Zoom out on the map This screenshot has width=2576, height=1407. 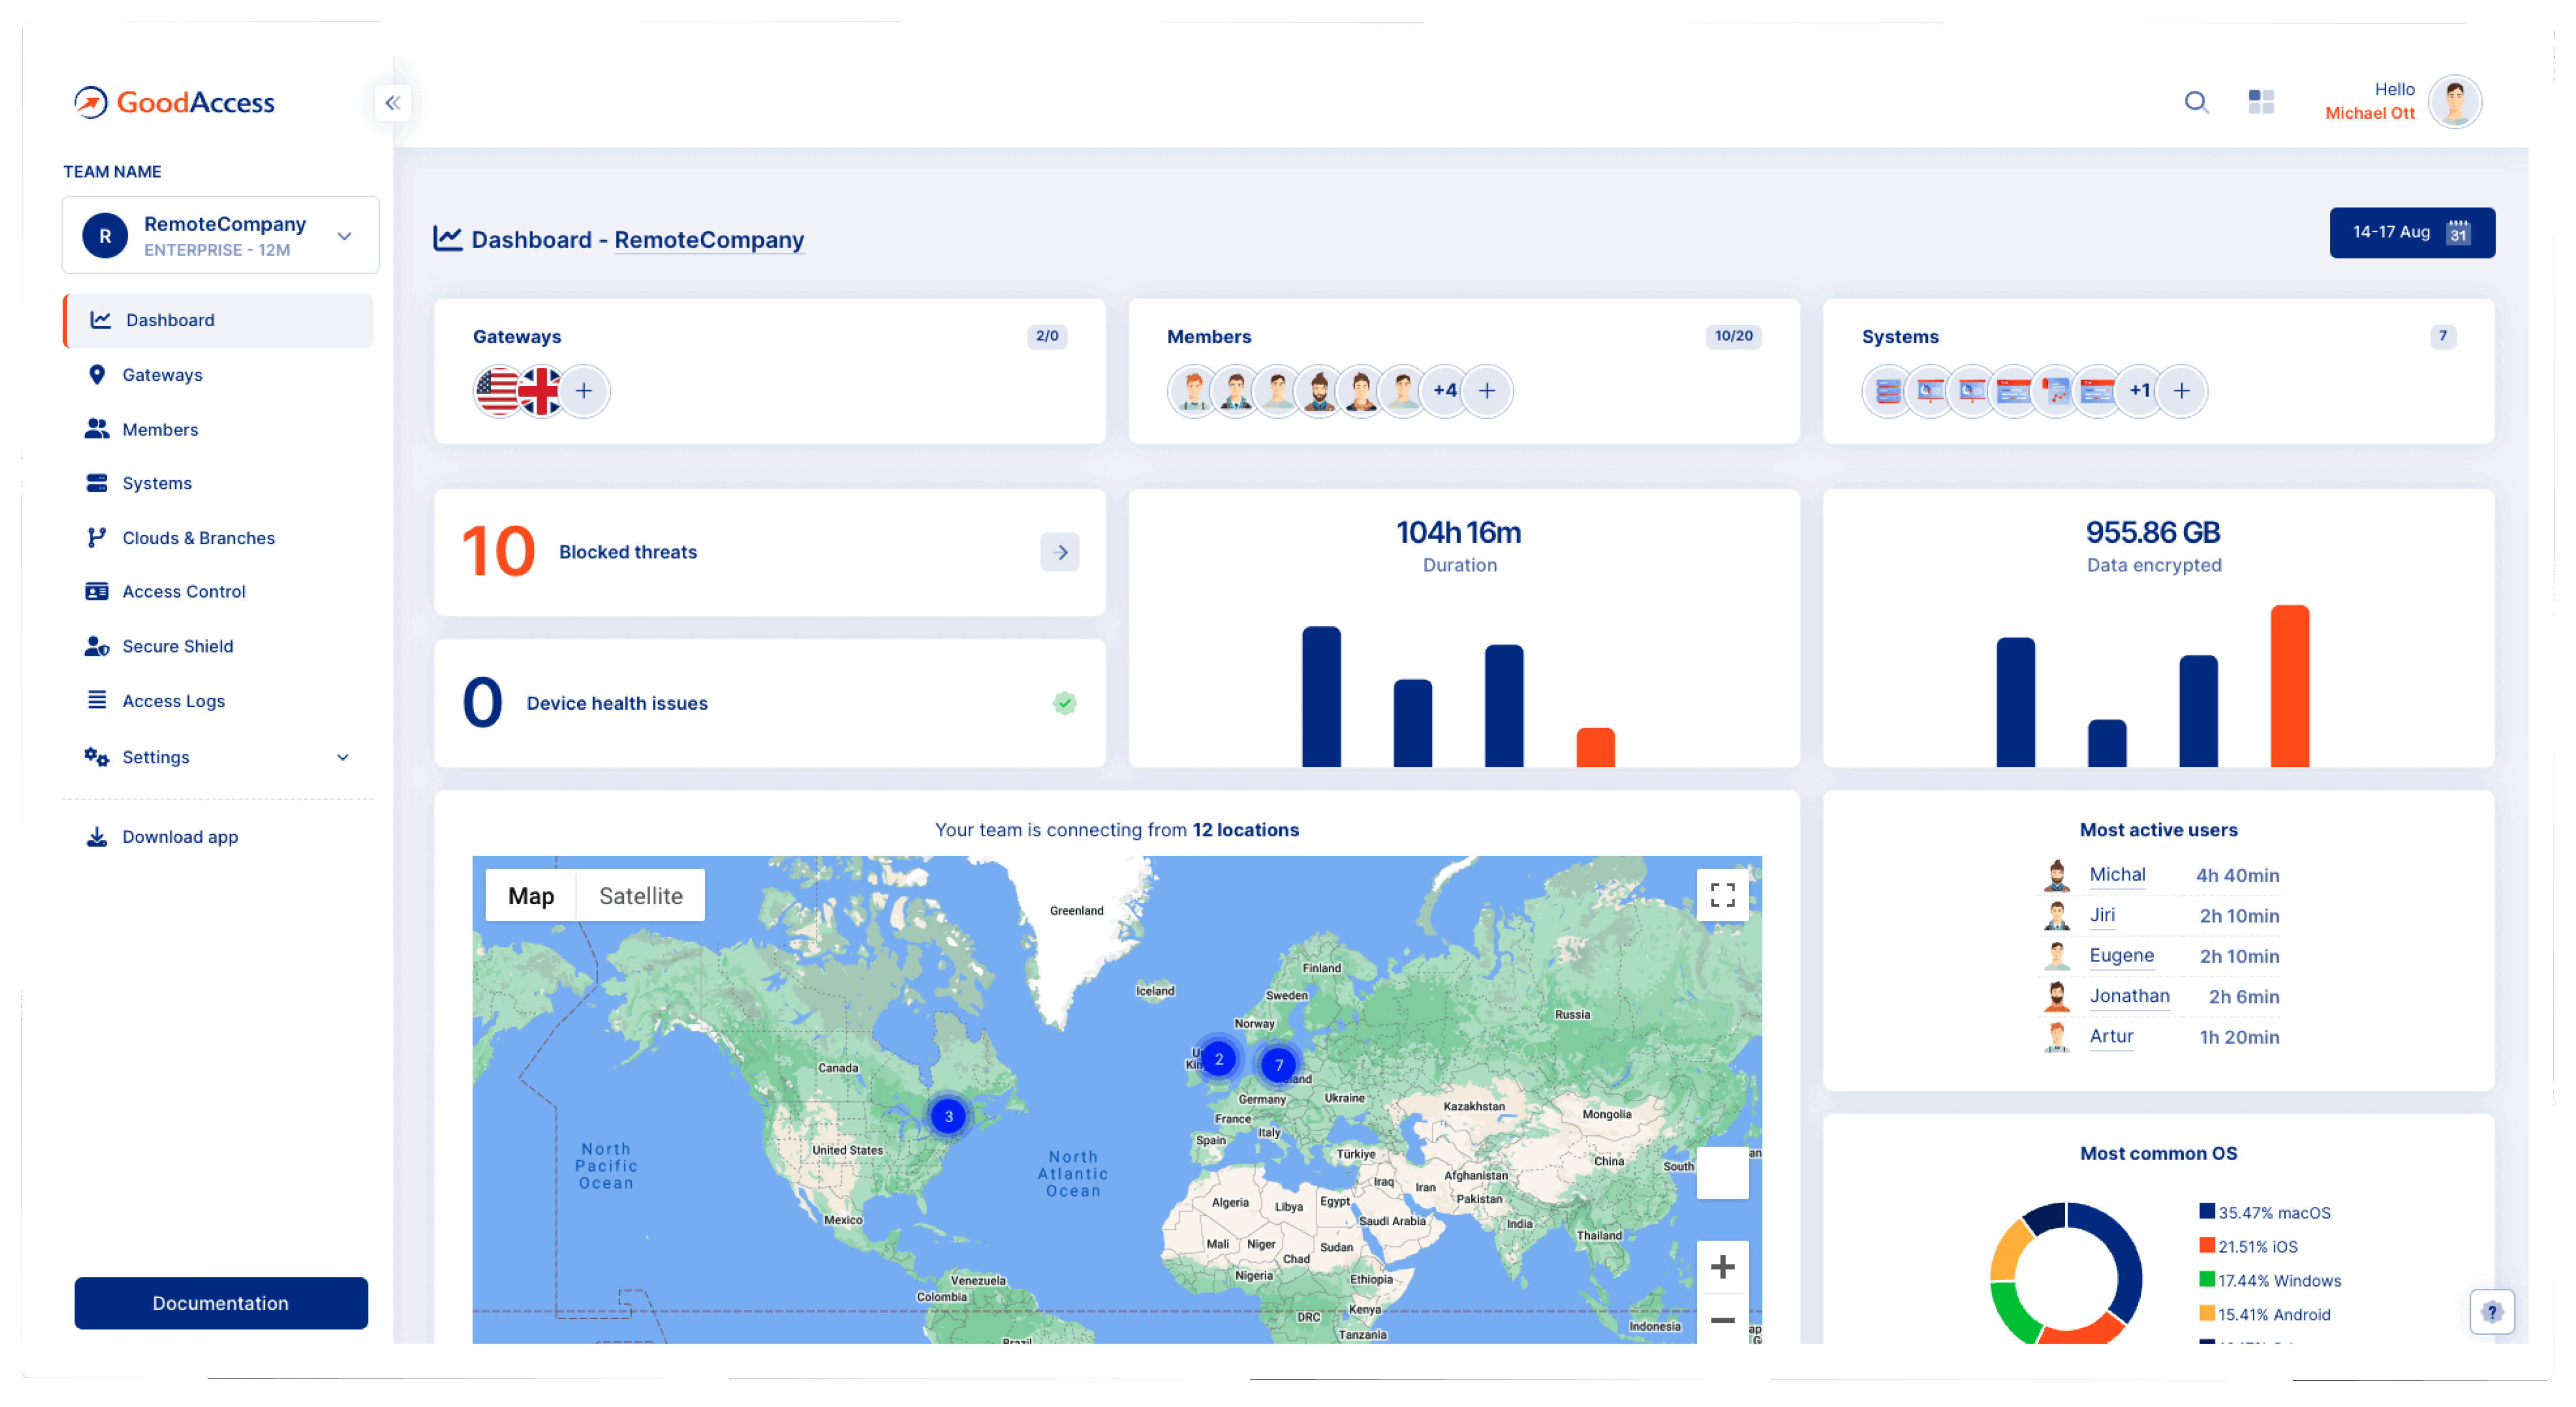[1722, 1320]
